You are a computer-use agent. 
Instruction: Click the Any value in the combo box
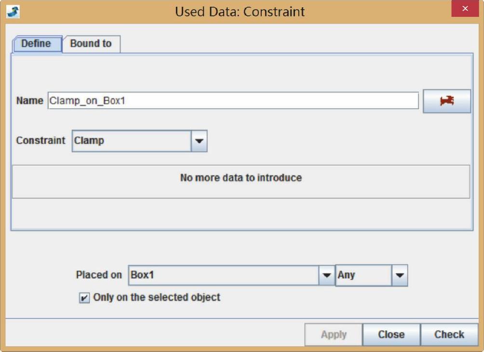(x=363, y=275)
